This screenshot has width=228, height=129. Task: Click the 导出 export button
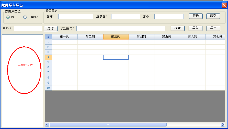click(x=213, y=28)
